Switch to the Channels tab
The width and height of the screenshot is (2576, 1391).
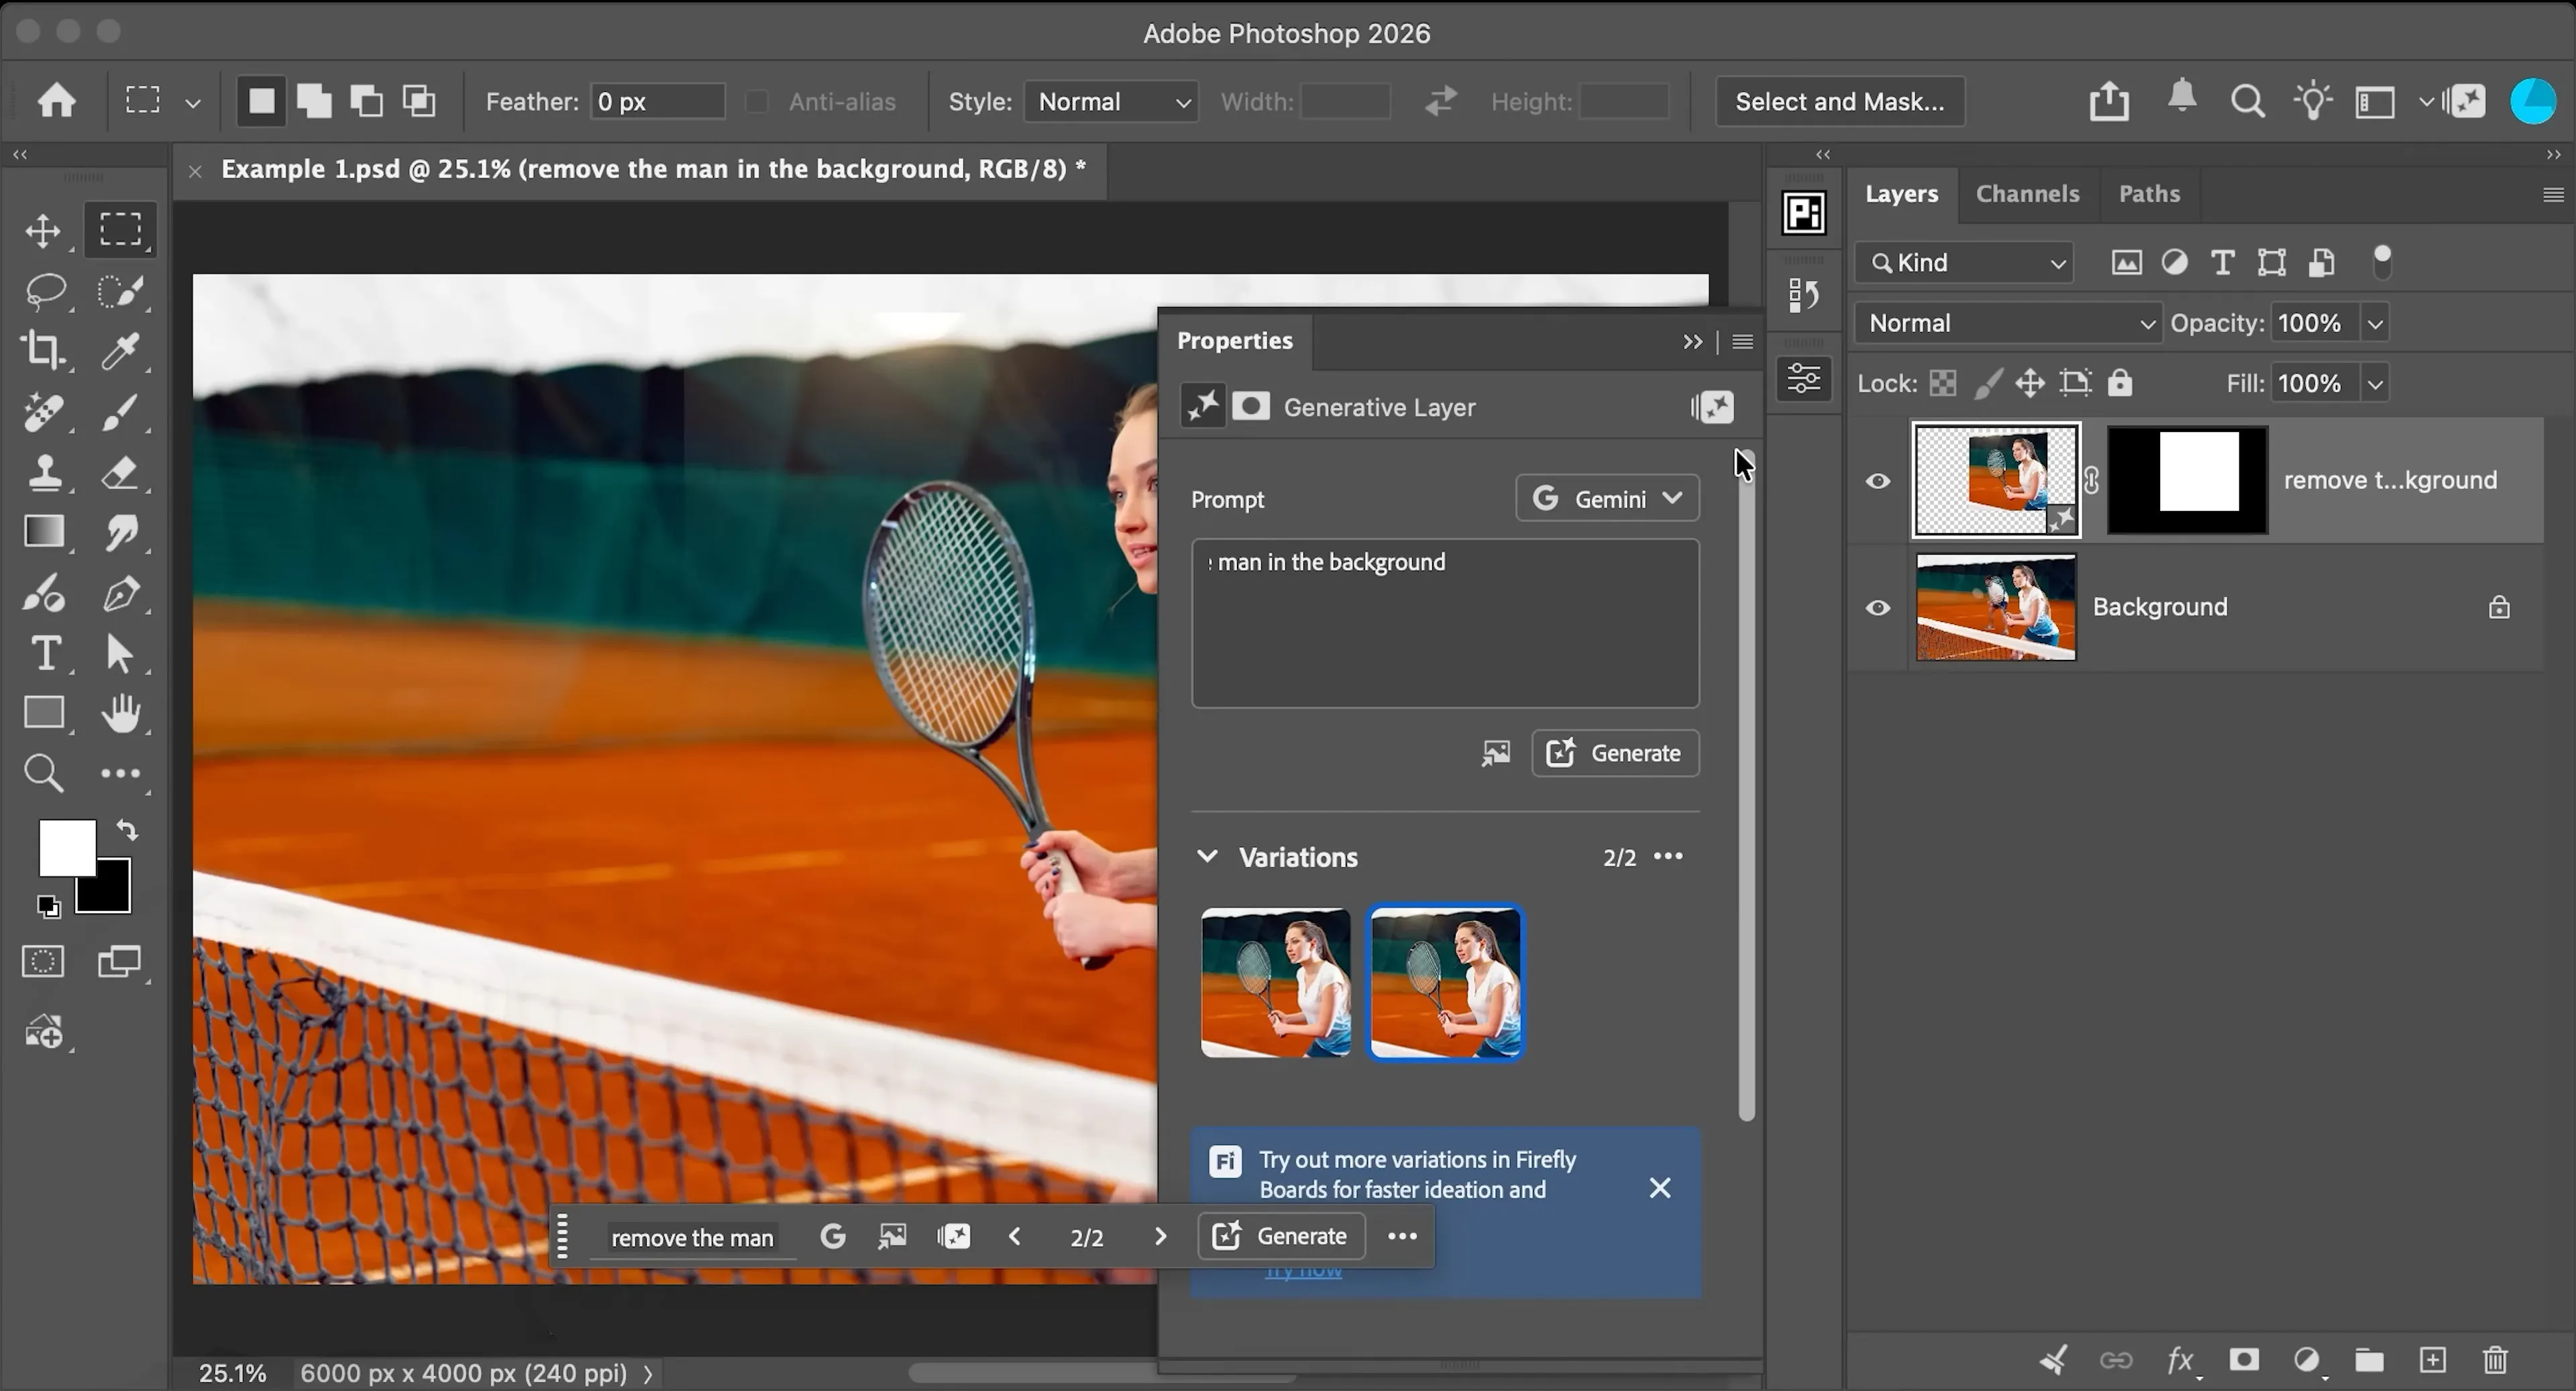tap(2027, 194)
